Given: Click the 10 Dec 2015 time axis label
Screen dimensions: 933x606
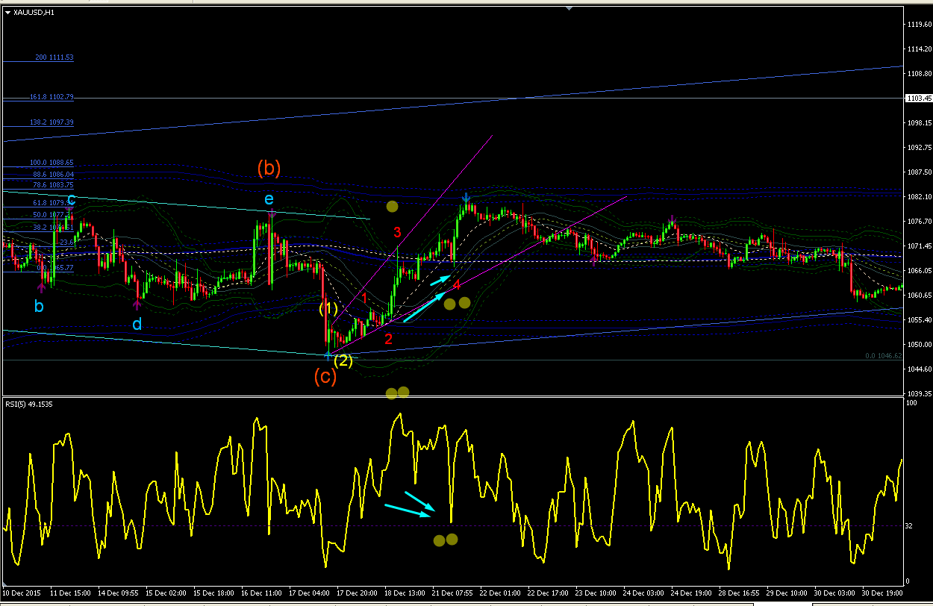Looking at the screenshot, I should [20, 593].
